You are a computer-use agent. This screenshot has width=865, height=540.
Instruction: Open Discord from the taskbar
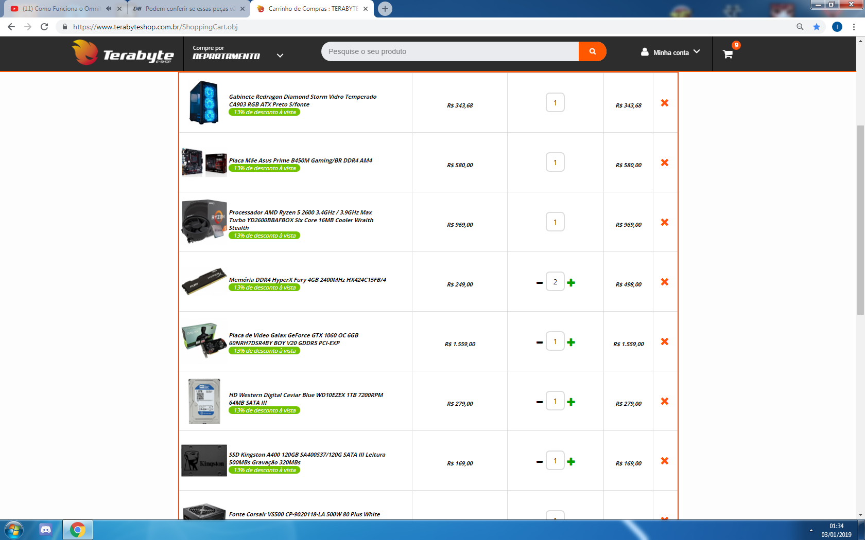(x=45, y=530)
